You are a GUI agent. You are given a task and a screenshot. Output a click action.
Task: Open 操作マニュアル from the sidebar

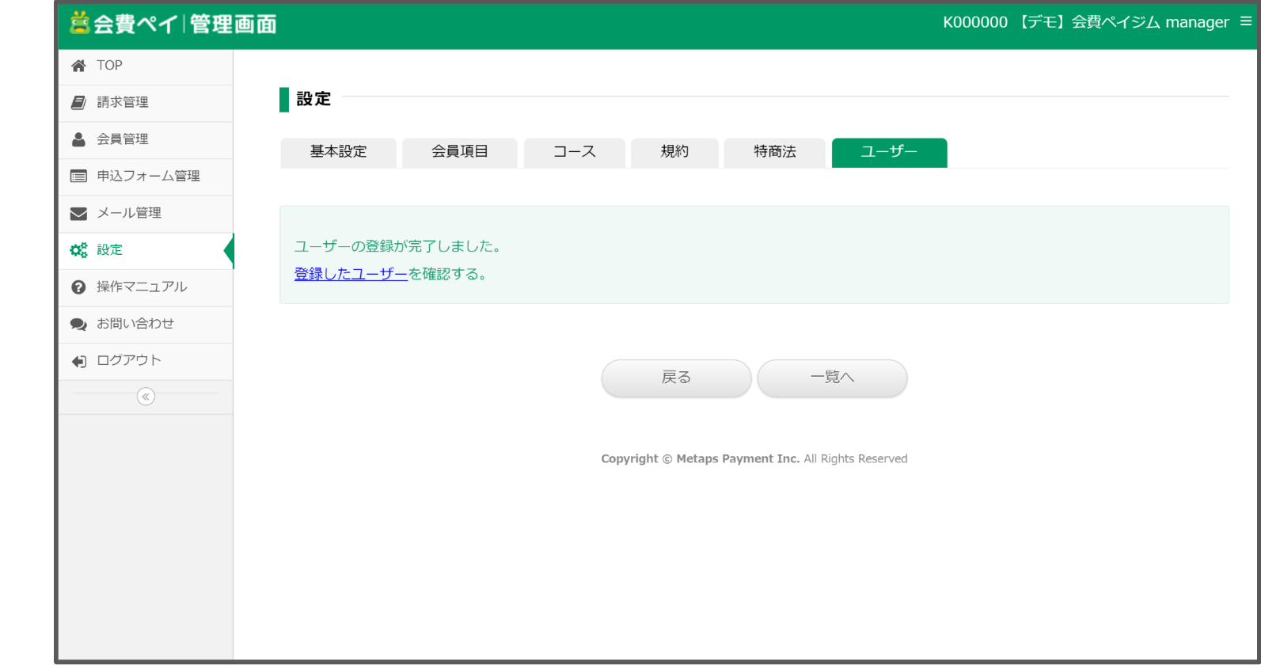tap(146, 287)
